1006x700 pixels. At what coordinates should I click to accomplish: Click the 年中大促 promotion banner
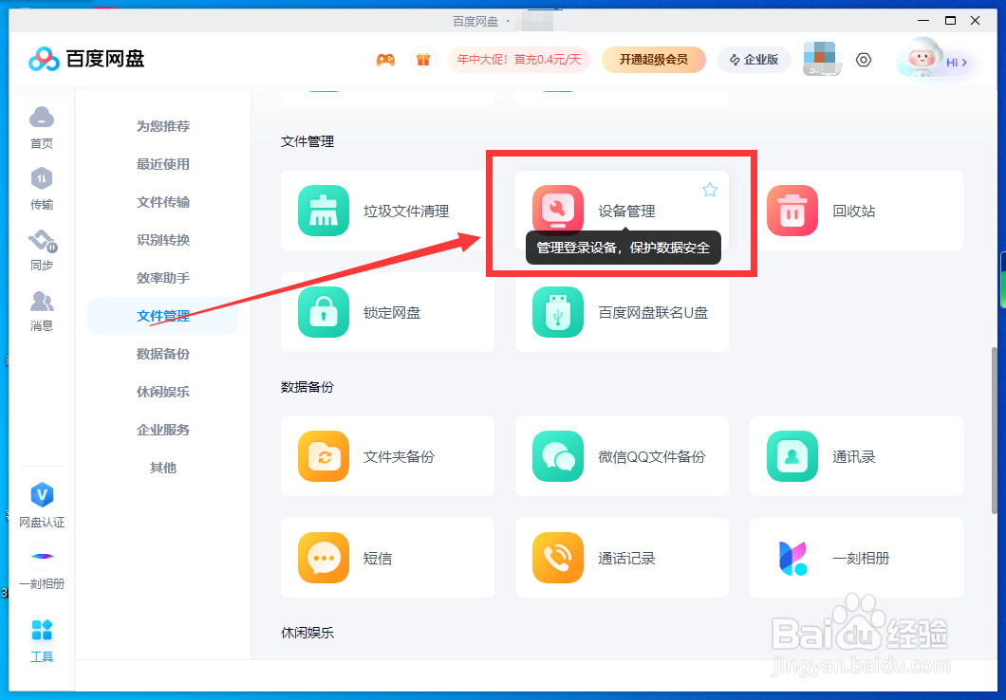519,60
